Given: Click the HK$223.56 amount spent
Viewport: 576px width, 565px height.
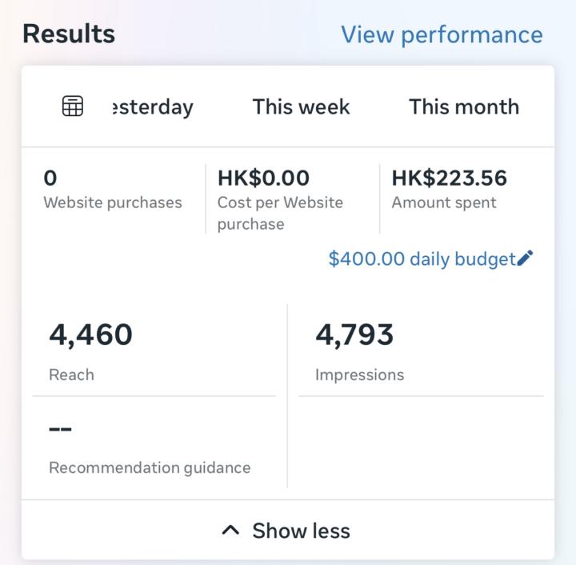Looking at the screenshot, I should point(449,178).
